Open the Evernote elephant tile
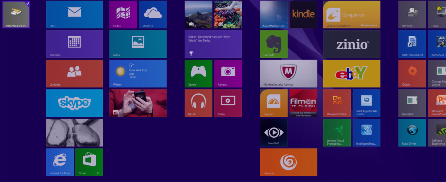Image resolution: width=446 pixels, height=182 pixels. pos(273,44)
